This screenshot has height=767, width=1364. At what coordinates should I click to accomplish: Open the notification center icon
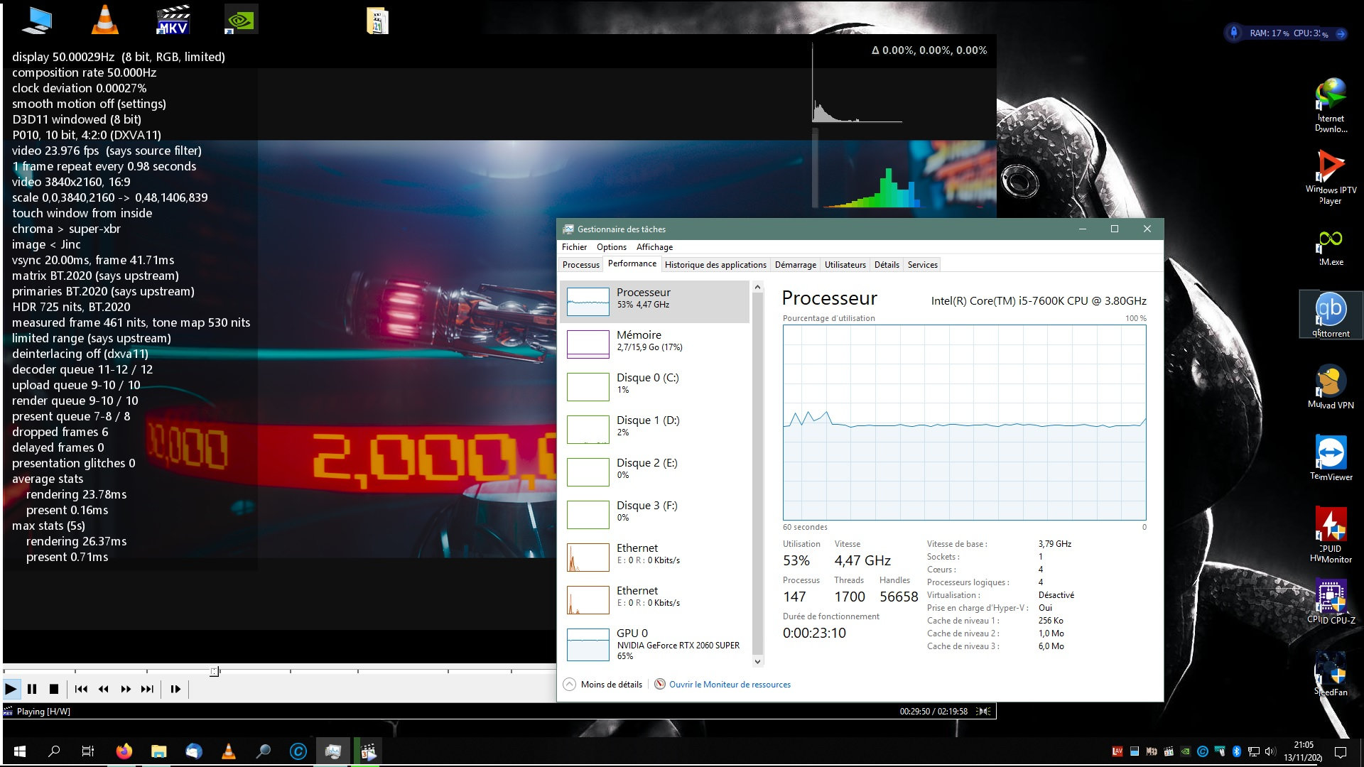(1341, 751)
